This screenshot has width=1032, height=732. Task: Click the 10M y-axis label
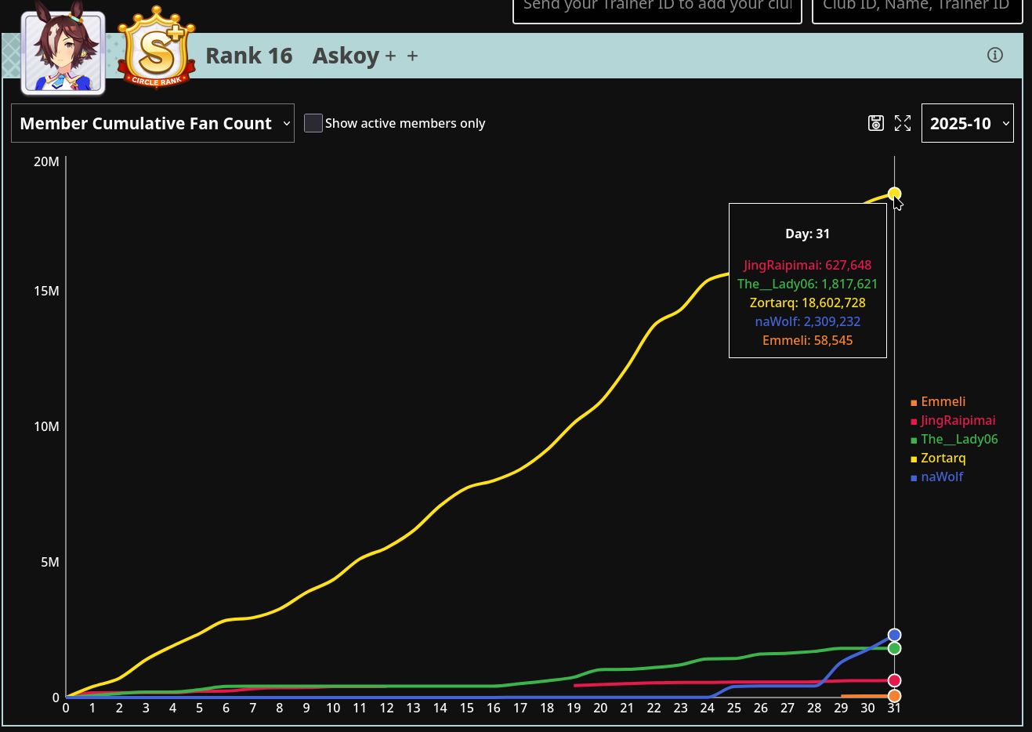pos(46,426)
